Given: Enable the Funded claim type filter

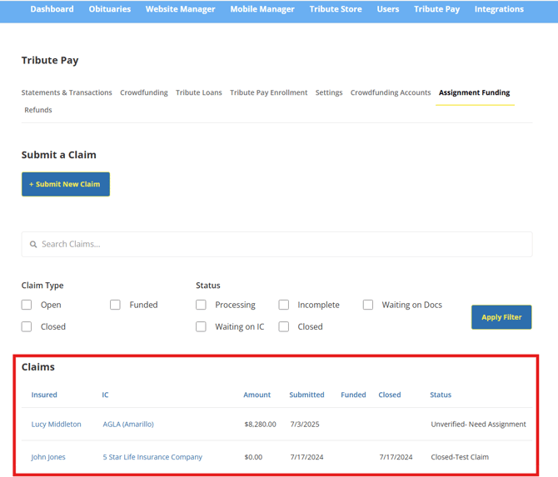Looking at the screenshot, I should 115,306.
